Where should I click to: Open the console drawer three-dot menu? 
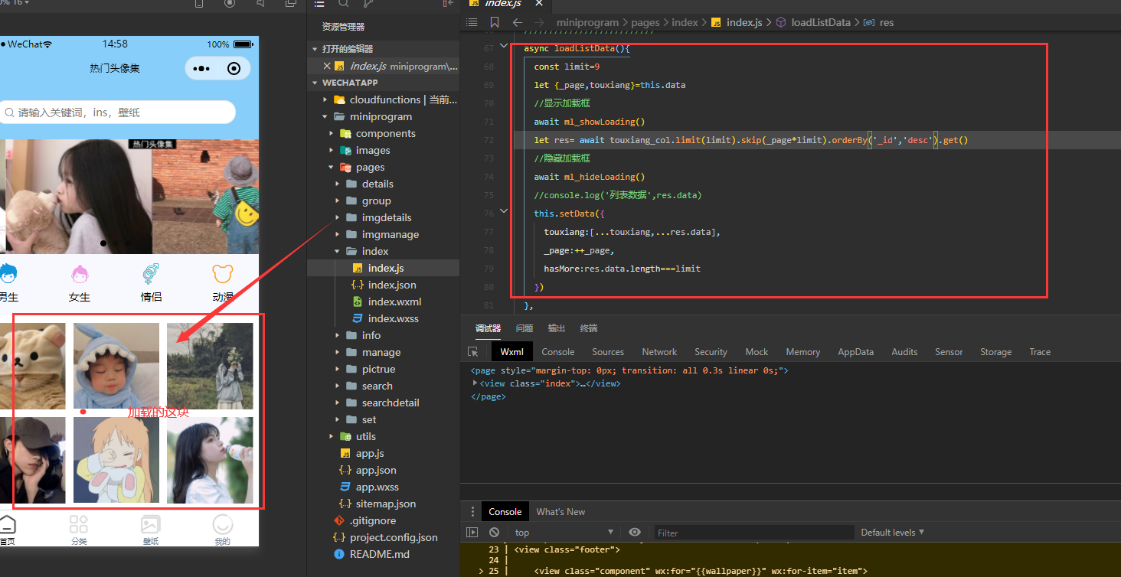pyautogui.click(x=472, y=512)
